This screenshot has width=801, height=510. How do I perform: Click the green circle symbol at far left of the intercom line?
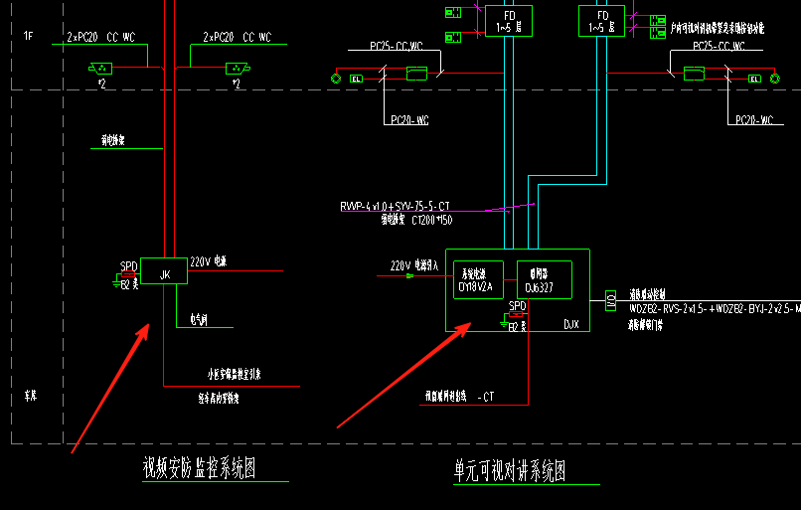[x=336, y=79]
